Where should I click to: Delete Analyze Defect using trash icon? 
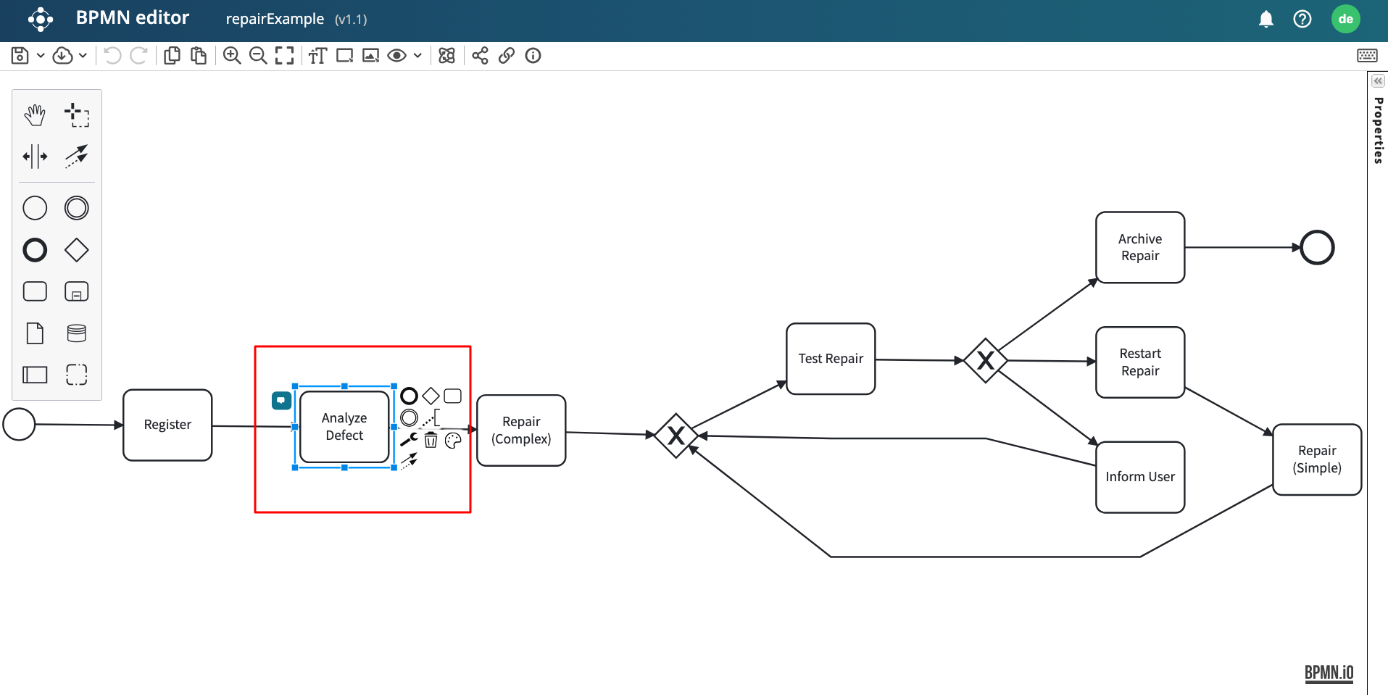[431, 440]
